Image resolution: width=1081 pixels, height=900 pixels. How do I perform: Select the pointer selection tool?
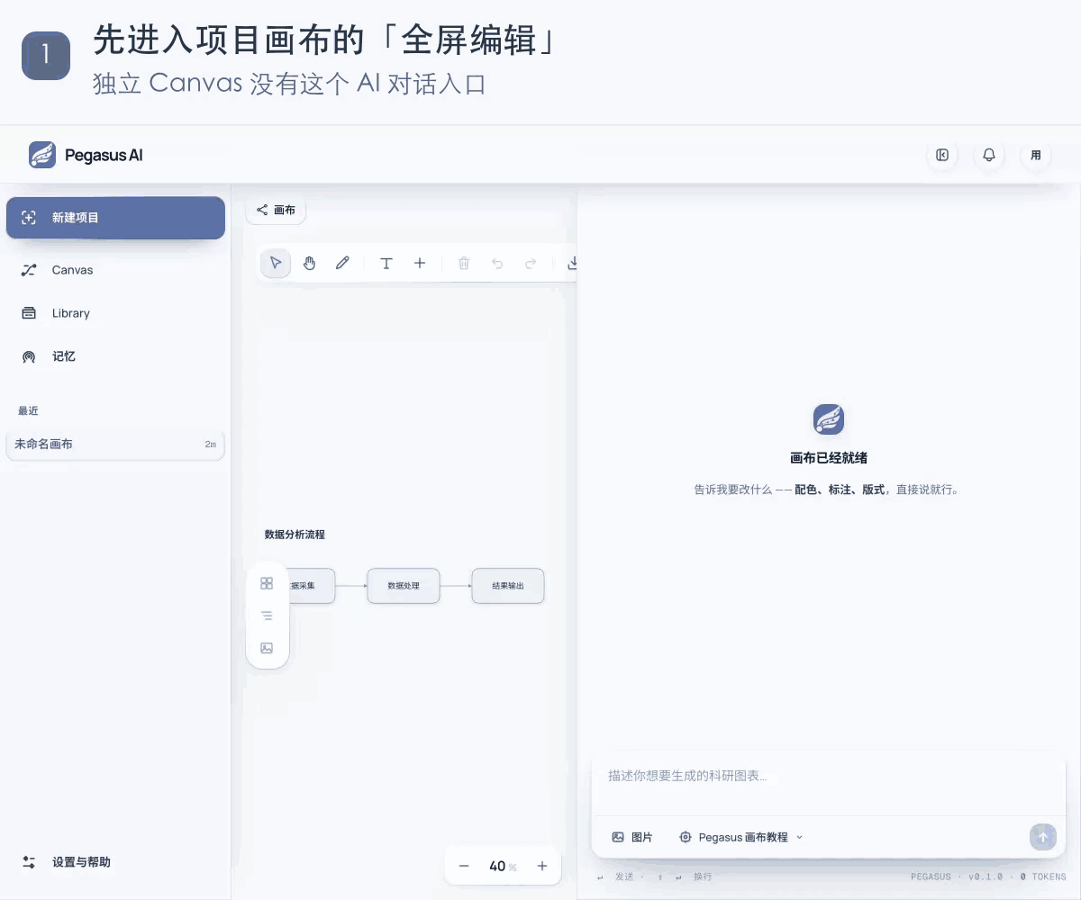click(x=276, y=263)
